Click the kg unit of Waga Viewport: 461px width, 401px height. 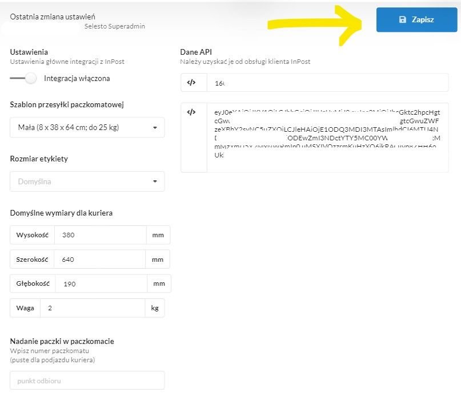point(155,308)
